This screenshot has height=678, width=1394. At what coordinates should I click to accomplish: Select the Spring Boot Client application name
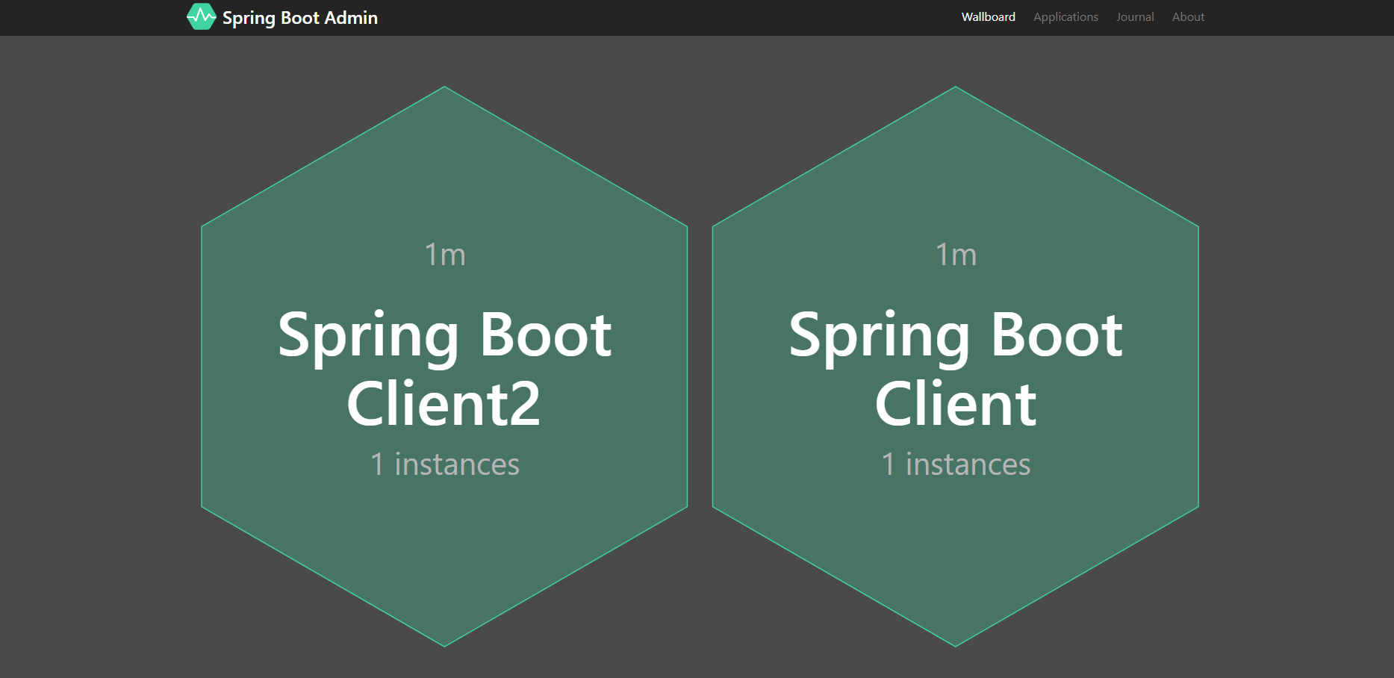(956, 366)
